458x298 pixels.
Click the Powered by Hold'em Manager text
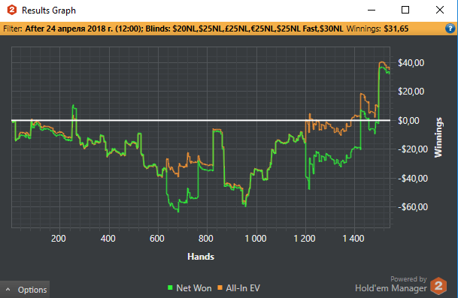391,284
